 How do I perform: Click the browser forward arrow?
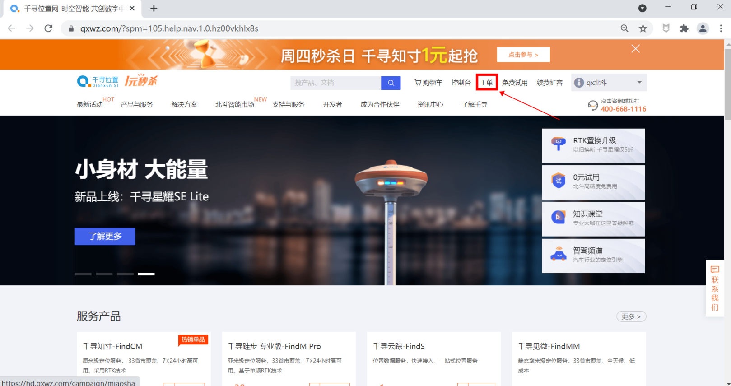click(x=30, y=28)
